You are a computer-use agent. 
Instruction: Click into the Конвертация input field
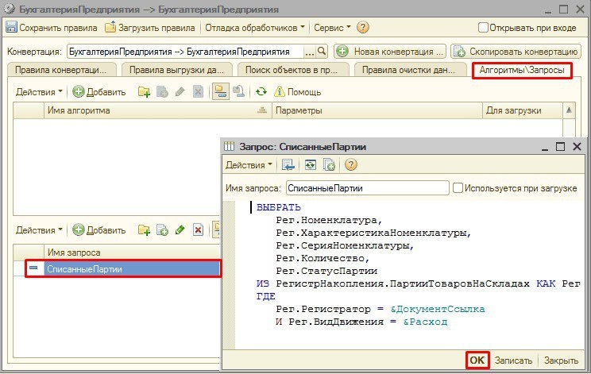tap(184, 52)
